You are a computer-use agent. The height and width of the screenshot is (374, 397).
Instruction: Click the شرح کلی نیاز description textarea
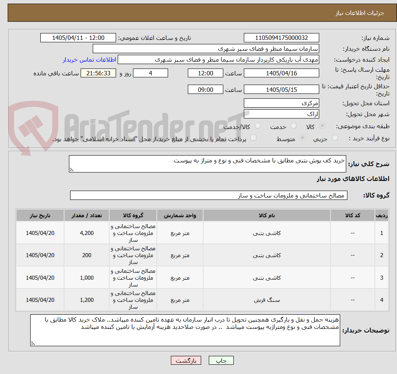207,164
